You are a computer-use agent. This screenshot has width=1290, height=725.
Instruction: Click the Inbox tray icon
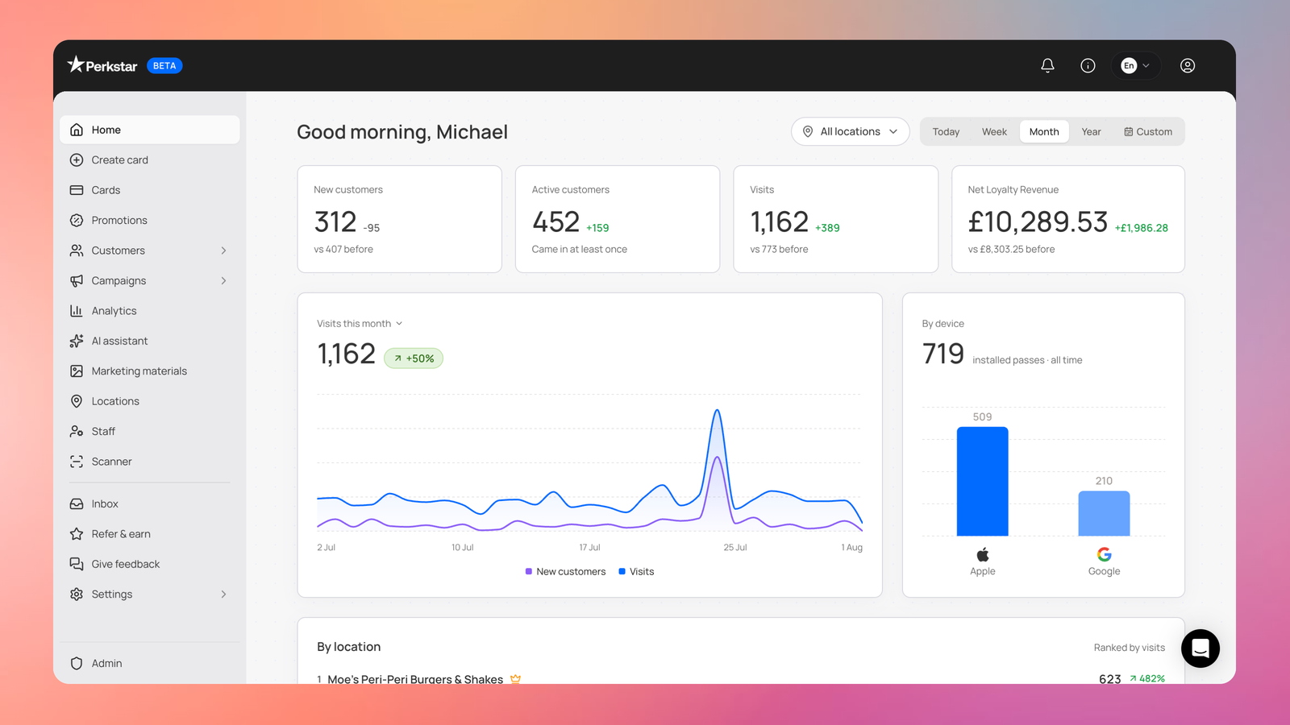click(x=77, y=503)
